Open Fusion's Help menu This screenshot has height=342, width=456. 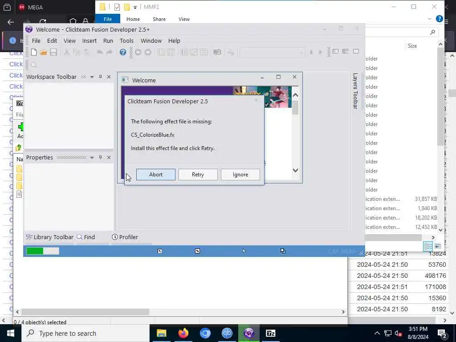pyautogui.click(x=174, y=41)
